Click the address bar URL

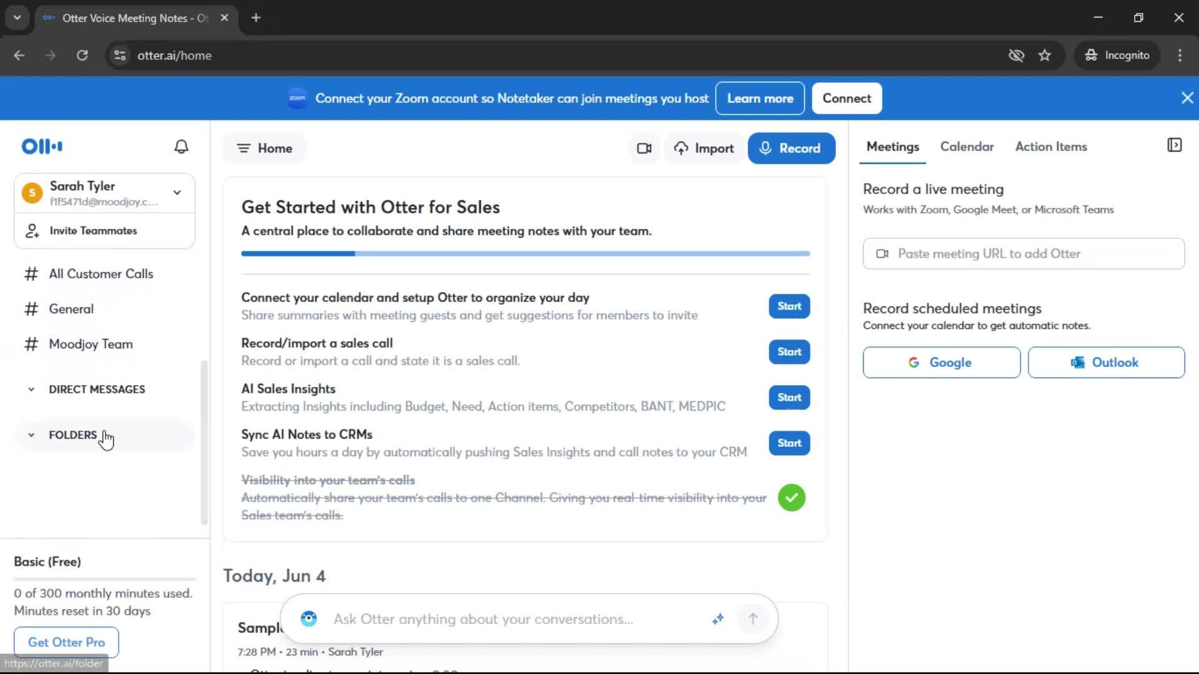[x=174, y=56]
